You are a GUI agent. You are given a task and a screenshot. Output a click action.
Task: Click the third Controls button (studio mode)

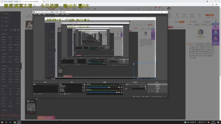coord(157,88)
